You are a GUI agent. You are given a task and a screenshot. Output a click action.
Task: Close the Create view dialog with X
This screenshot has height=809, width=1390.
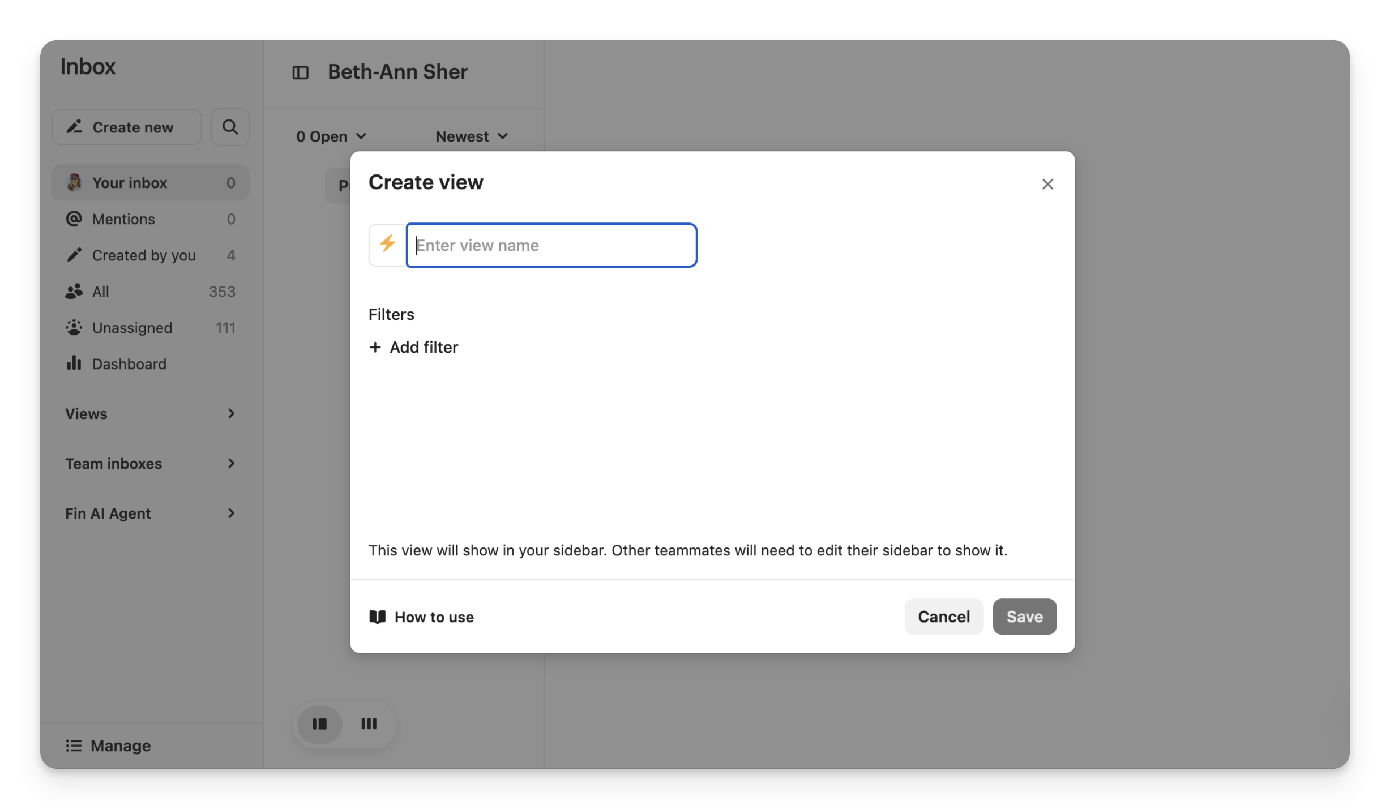pyautogui.click(x=1047, y=184)
